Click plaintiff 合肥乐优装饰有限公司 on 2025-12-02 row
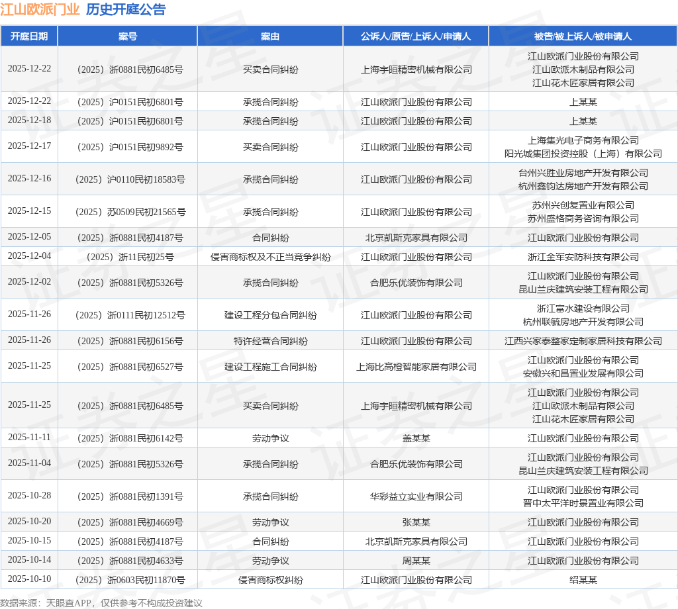Viewport: 678px width, 609px height. pyautogui.click(x=416, y=283)
